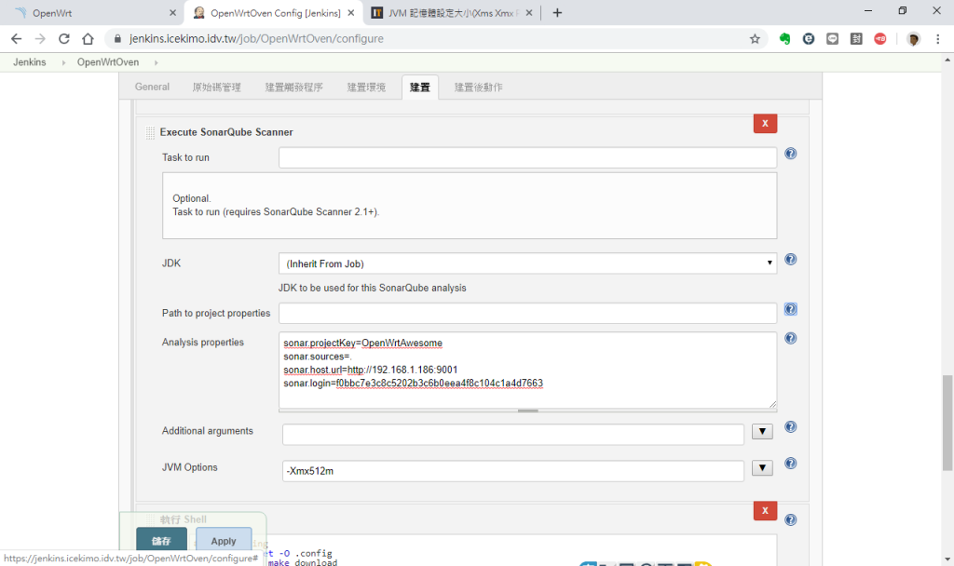Click the Task to run input field
This screenshot has height=566, width=954.
(x=527, y=157)
